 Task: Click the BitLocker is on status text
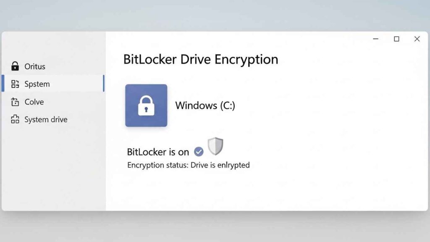coord(158,152)
